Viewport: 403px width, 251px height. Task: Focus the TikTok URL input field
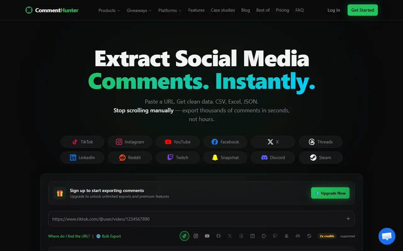(x=201, y=219)
